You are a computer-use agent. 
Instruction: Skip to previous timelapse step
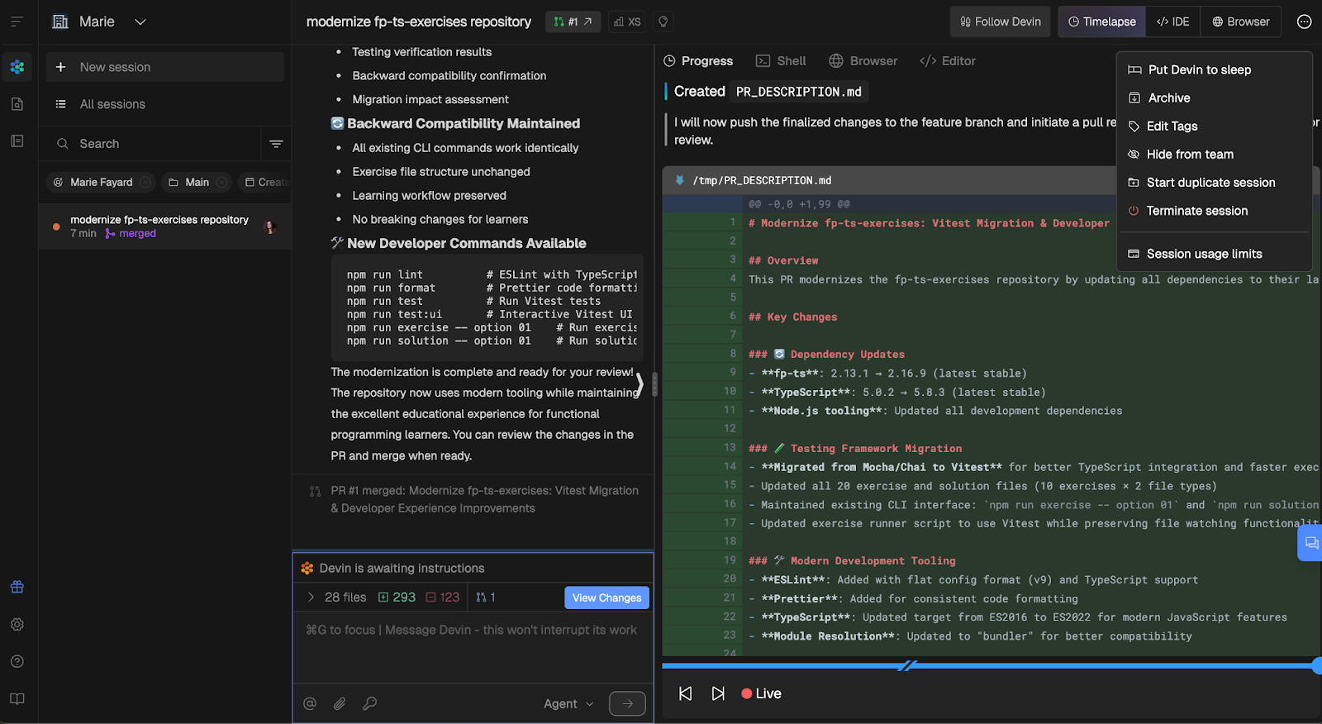pyautogui.click(x=685, y=693)
